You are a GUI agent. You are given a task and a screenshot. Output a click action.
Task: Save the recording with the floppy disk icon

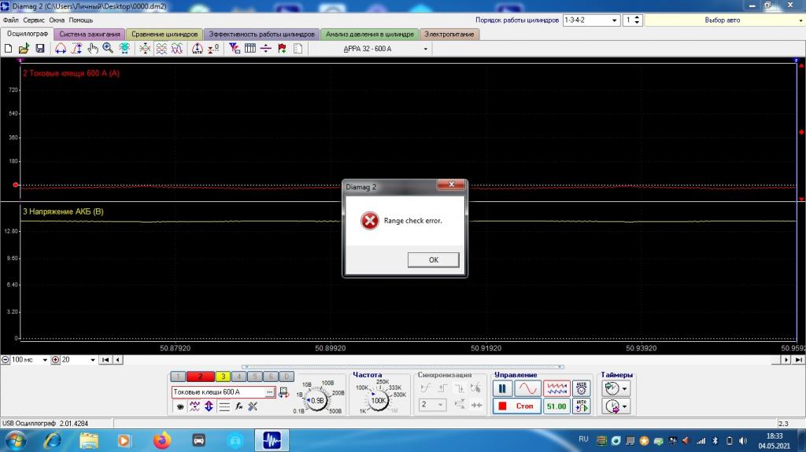(x=40, y=49)
